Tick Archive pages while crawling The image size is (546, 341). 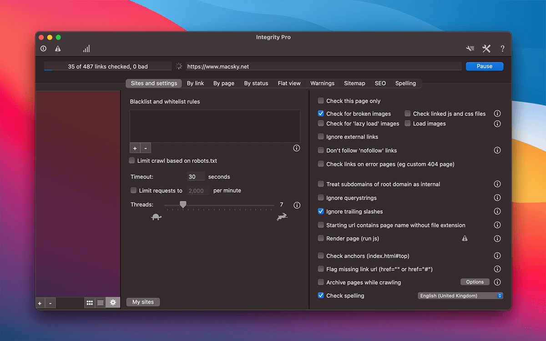click(321, 282)
